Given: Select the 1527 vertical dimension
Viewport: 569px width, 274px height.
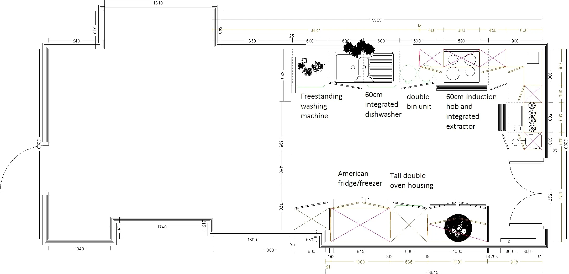Looking at the screenshot, I should pyautogui.click(x=550, y=196).
